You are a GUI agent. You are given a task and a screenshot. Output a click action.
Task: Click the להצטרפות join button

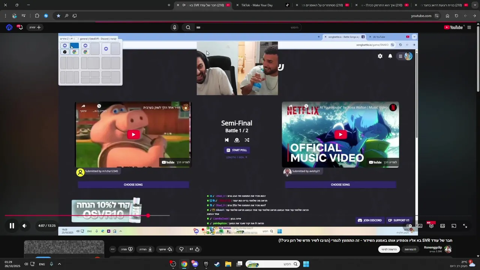[x=410, y=249]
